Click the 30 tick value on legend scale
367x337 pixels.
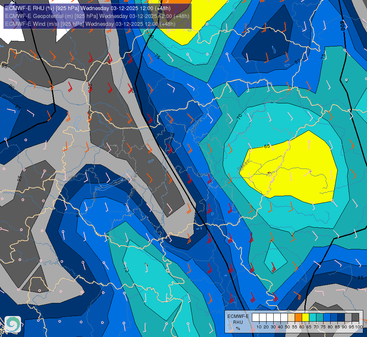tap(273, 327)
